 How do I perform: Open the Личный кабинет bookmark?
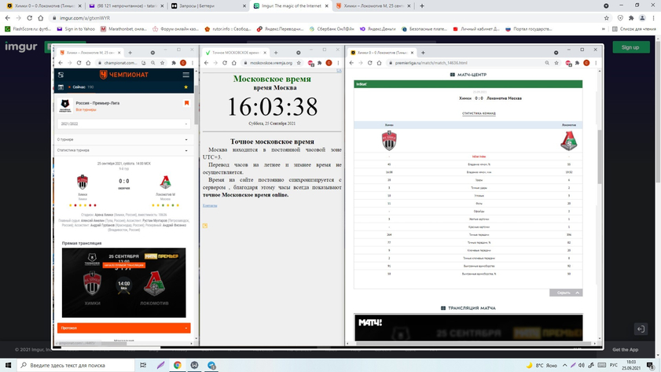[x=476, y=29]
